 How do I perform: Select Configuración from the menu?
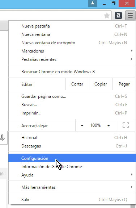72,158
